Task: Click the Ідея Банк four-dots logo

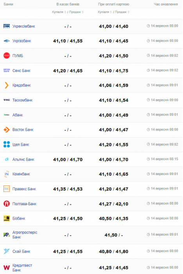Action: click(7, 144)
